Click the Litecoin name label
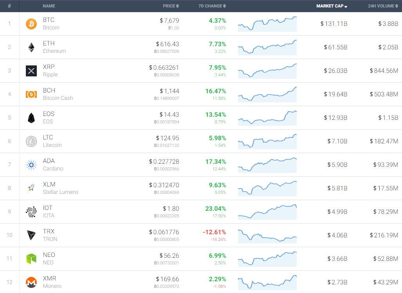Image resolution: width=402 pixels, height=293 pixels. [x=52, y=145]
